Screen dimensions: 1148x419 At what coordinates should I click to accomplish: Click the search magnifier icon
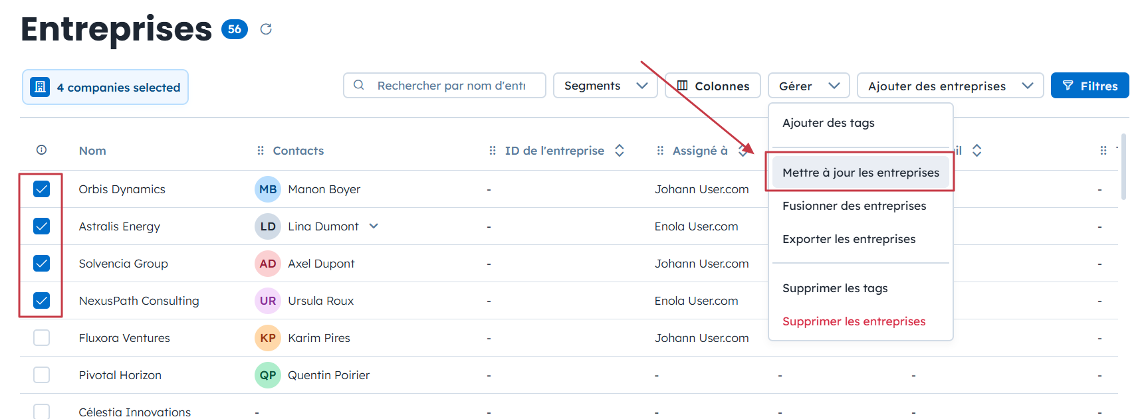point(359,85)
